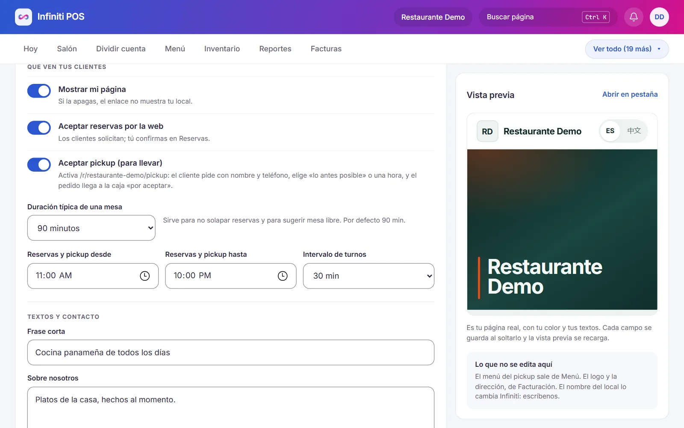Switch preview language to ES

610,131
